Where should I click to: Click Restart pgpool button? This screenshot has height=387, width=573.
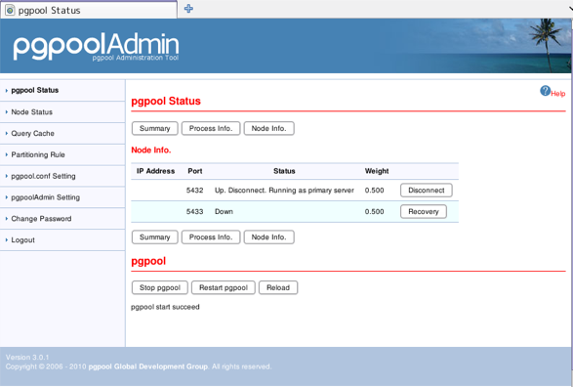point(224,287)
